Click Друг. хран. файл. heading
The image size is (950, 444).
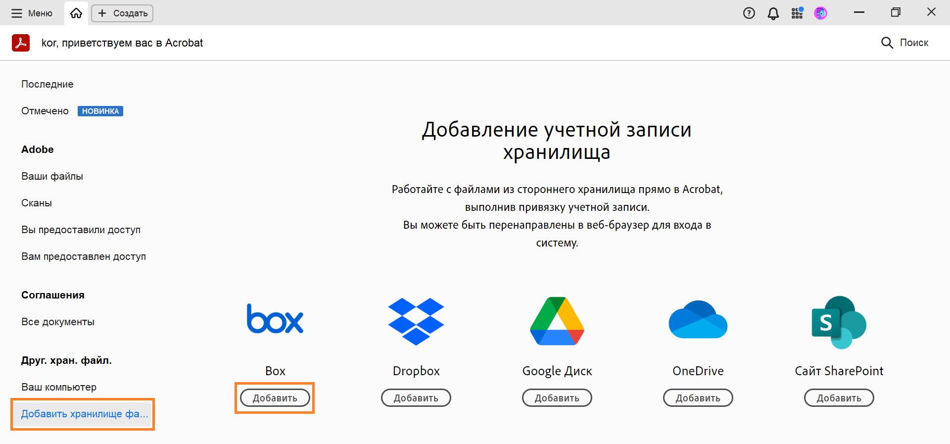(66, 360)
